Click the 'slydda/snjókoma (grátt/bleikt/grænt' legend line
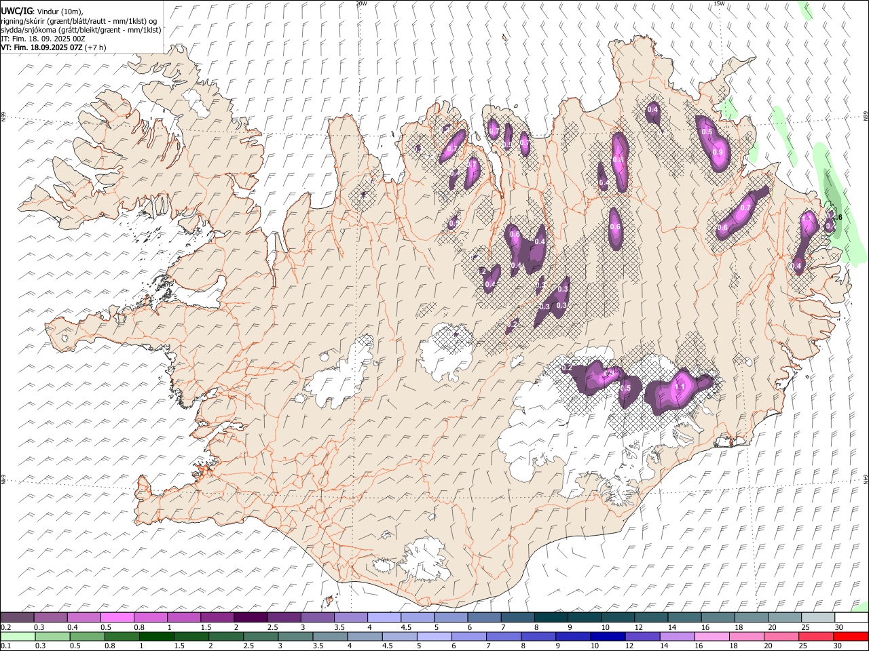869x651 pixels. 81,30
